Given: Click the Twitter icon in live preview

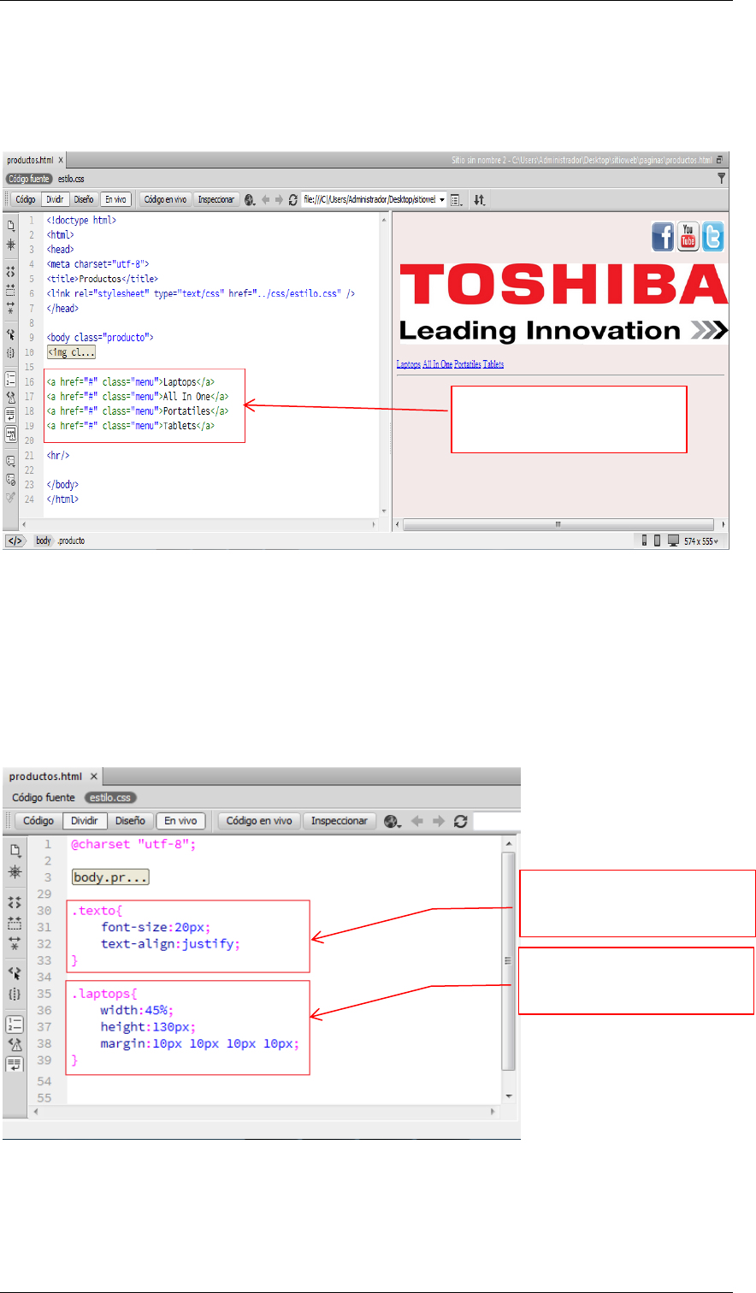Looking at the screenshot, I should [712, 236].
